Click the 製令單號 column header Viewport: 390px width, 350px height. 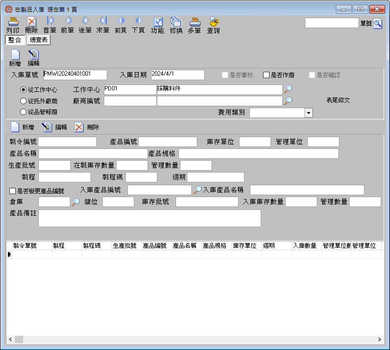click(32, 246)
